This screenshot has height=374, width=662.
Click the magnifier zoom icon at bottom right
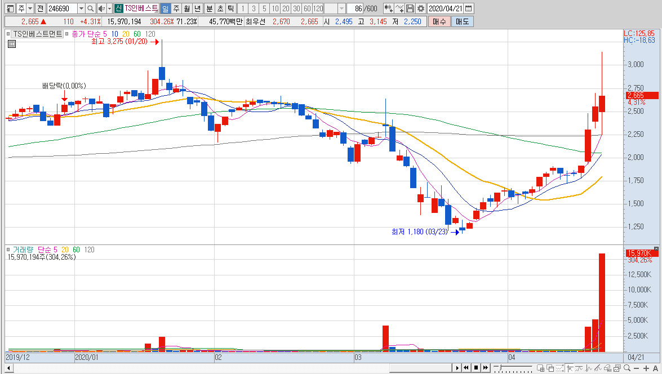(627, 368)
